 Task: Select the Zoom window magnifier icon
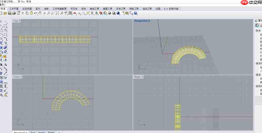point(53,13)
